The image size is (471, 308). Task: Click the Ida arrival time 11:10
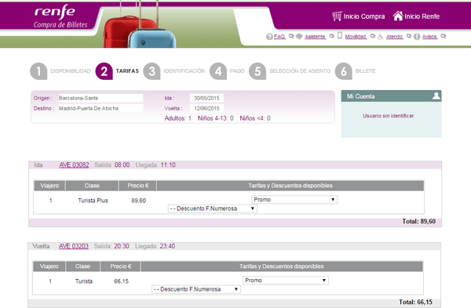(168, 165)
